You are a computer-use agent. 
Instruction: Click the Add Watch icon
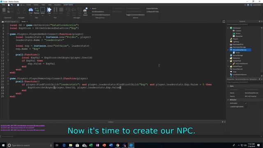click(x=85, y=12)
